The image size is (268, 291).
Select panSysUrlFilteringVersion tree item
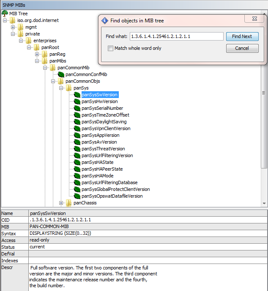coord(107,155)
